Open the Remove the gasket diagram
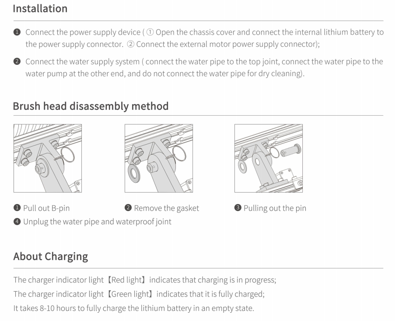395x321 pixels. point(159,159)
